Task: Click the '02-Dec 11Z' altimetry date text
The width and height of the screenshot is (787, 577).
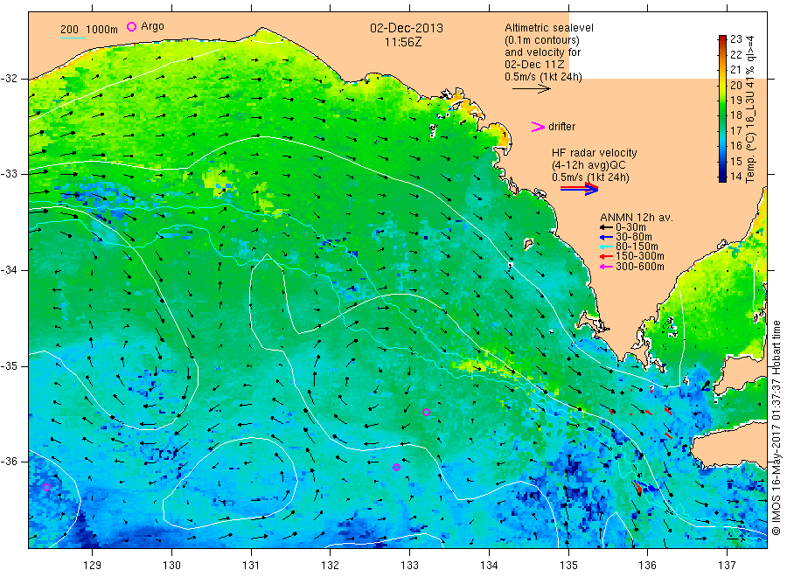Action: point(534,65)
